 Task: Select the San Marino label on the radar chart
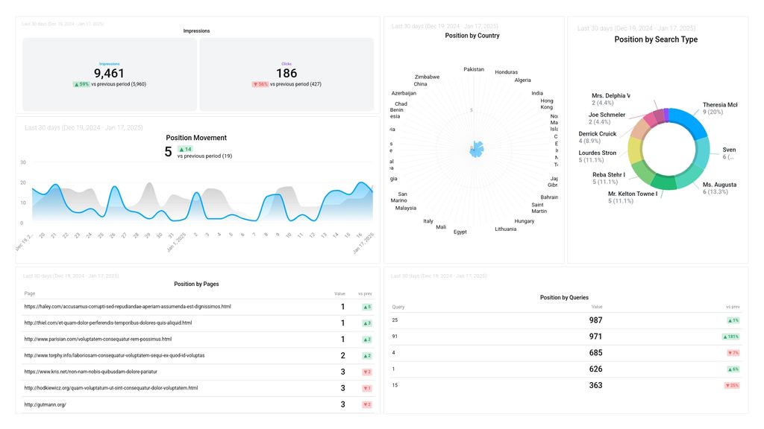pyautogui.click(x=399, y=197)
